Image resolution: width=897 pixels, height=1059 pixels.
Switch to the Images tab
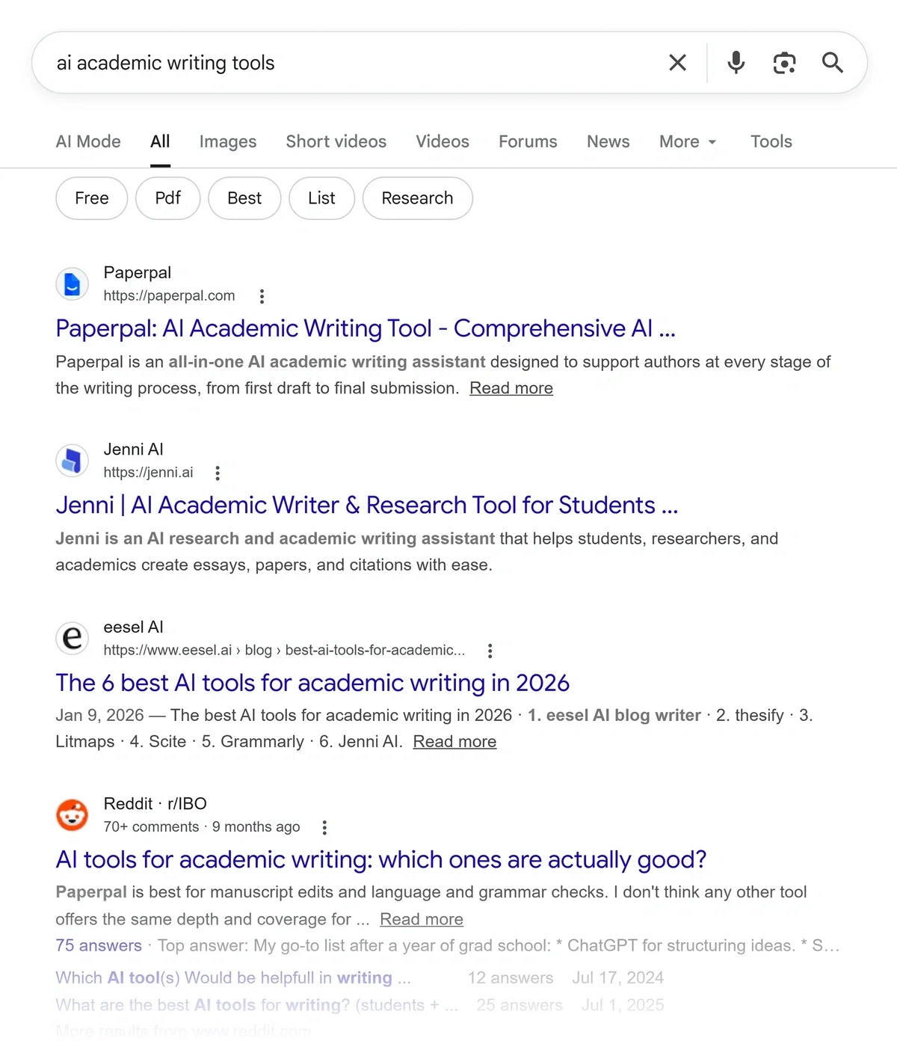tap(227, 141)
